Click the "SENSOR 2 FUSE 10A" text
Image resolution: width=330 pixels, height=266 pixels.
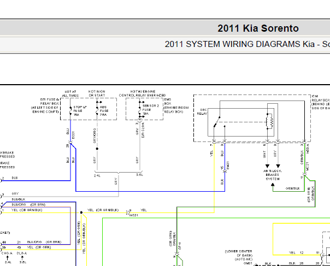coord(151,110)
